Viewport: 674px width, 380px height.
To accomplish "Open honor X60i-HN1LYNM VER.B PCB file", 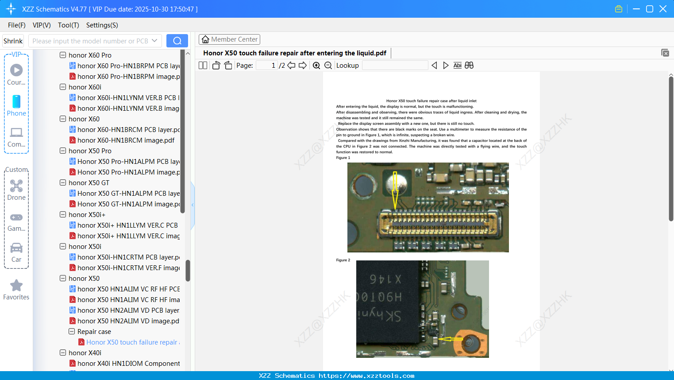I will [124, 97].
